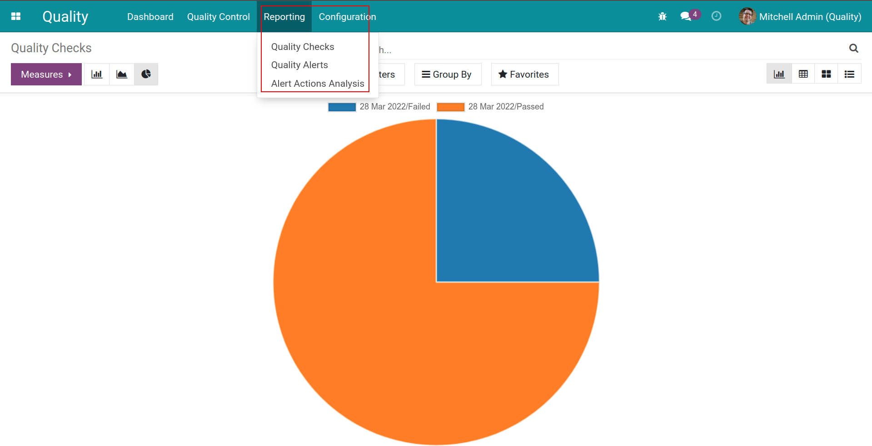Toggle the blue Failed legend swatch
The width and height of the screenshot is (872, 446).
[342, 107]
